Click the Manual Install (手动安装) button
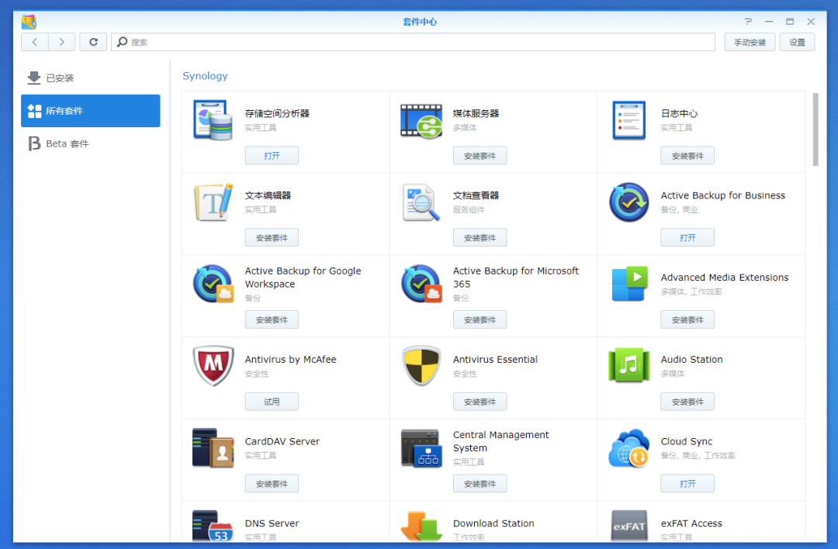Screen dimensions: 838x549 pos(750,43)
